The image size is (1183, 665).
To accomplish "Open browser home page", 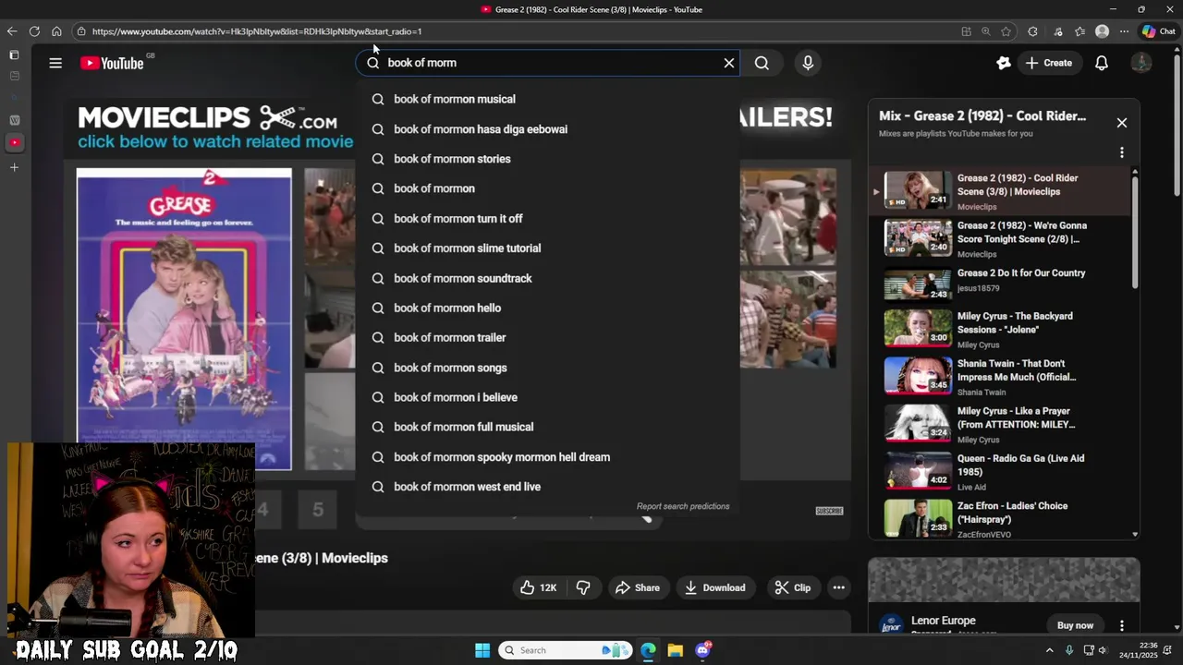I will [56, 31].
